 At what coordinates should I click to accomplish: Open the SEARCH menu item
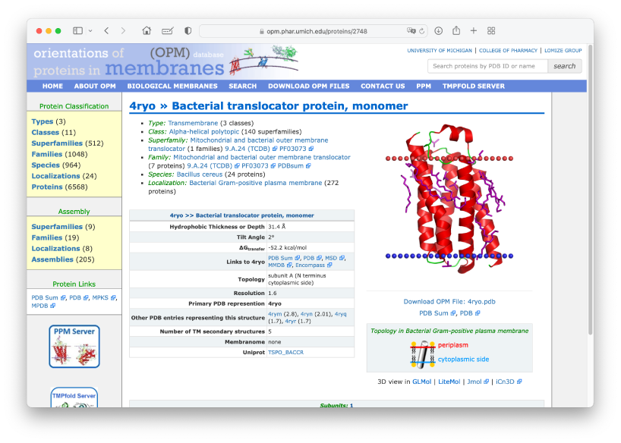(243, 86)
